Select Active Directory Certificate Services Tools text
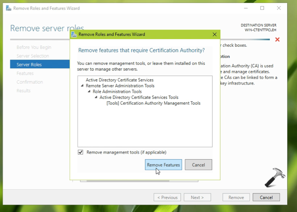This screenshot has width=297, height=212. tap(139, 97)
